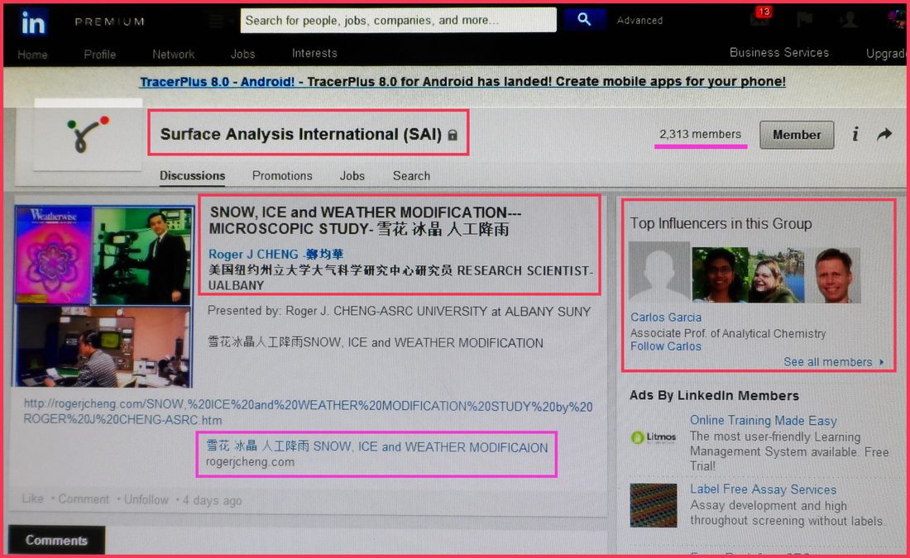Open the search category dropdown beside search box
The width and height of the screenshot is (910, 558).
click(217, 21)
